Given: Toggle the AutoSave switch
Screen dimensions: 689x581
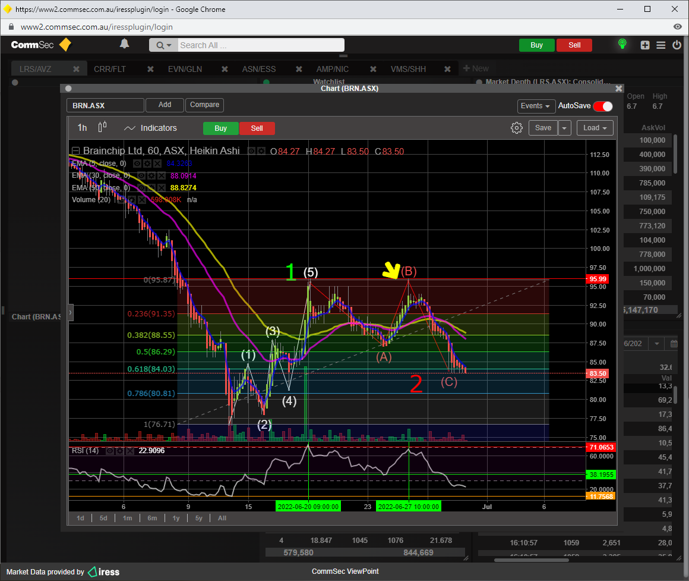Looking at the screenshot, I should (603, 106).
